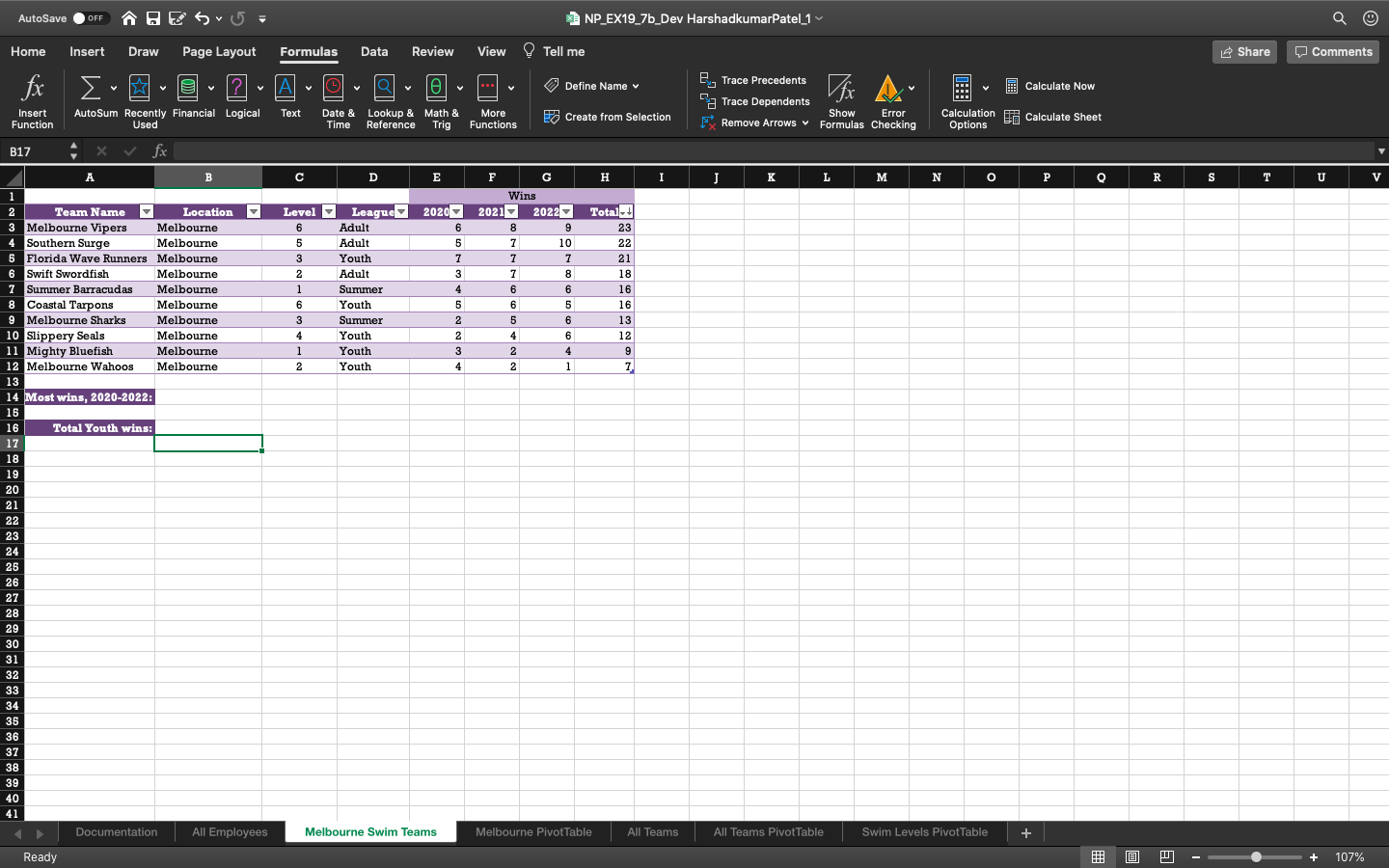Screen dimensions: 1389x868
Task: Click the Select All corner triangle
Action: click(x=13, y=177)
